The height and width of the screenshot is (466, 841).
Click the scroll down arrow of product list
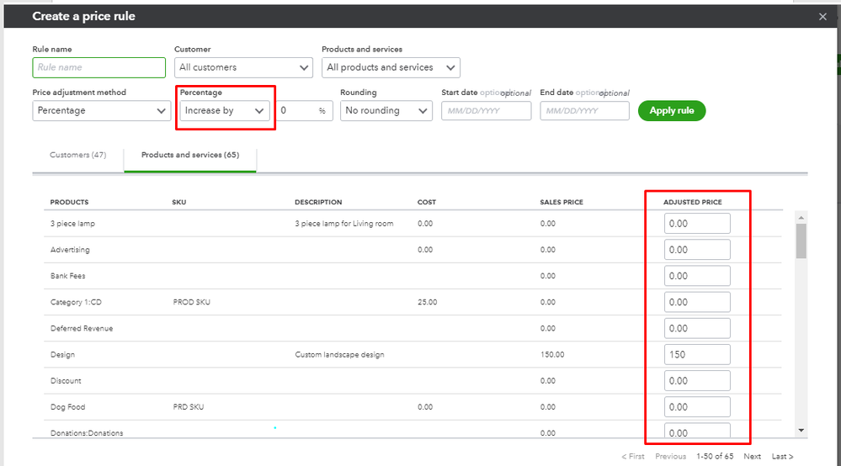click(x=801, y=430)
